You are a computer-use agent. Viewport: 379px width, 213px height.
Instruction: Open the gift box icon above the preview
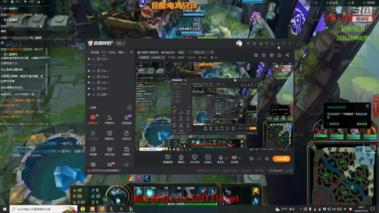pyautogui.click(x=256, y=55)
